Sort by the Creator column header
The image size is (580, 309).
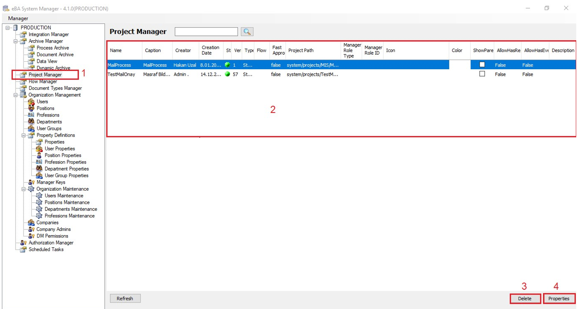(186, 50)
